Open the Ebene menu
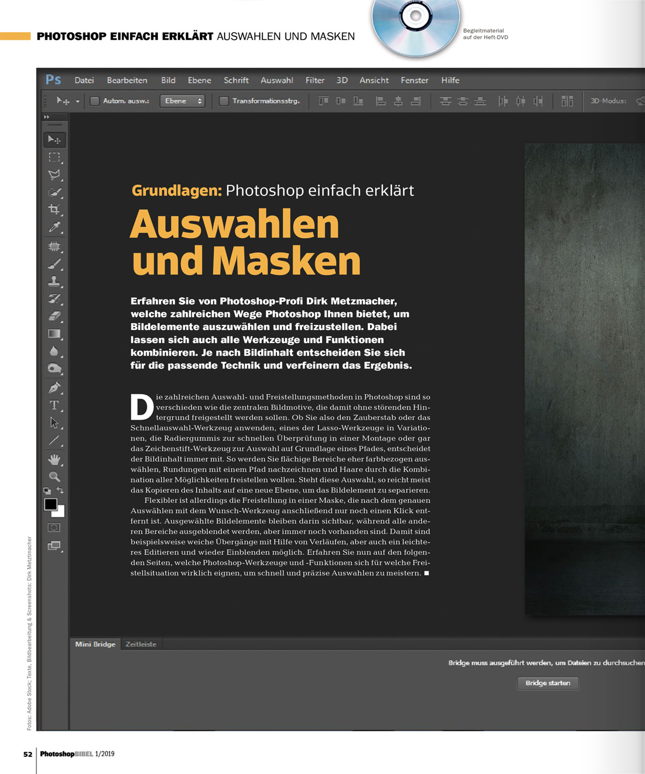Image resolution: width=645 pixels, height=774 pixels. (199, 80)
